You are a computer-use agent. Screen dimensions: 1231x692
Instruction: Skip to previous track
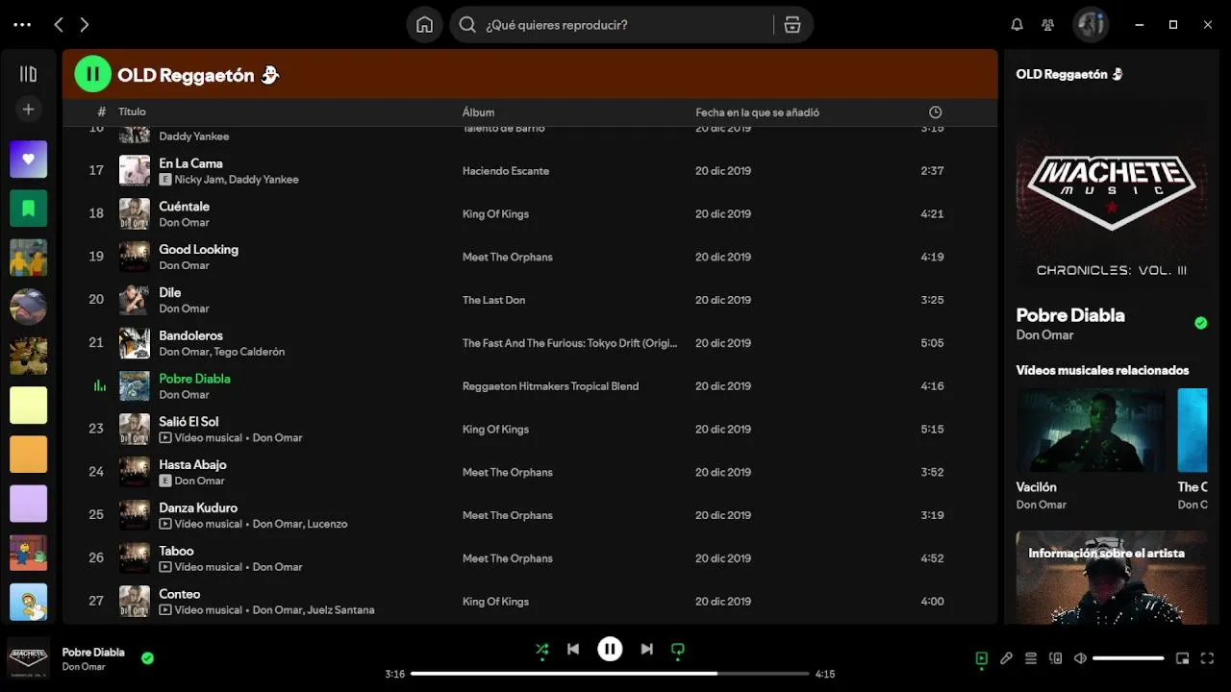573,650
